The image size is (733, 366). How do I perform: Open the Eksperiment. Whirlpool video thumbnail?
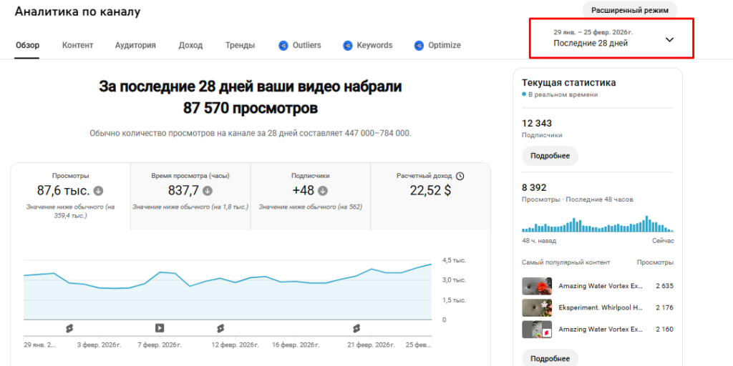pos(536,307)
